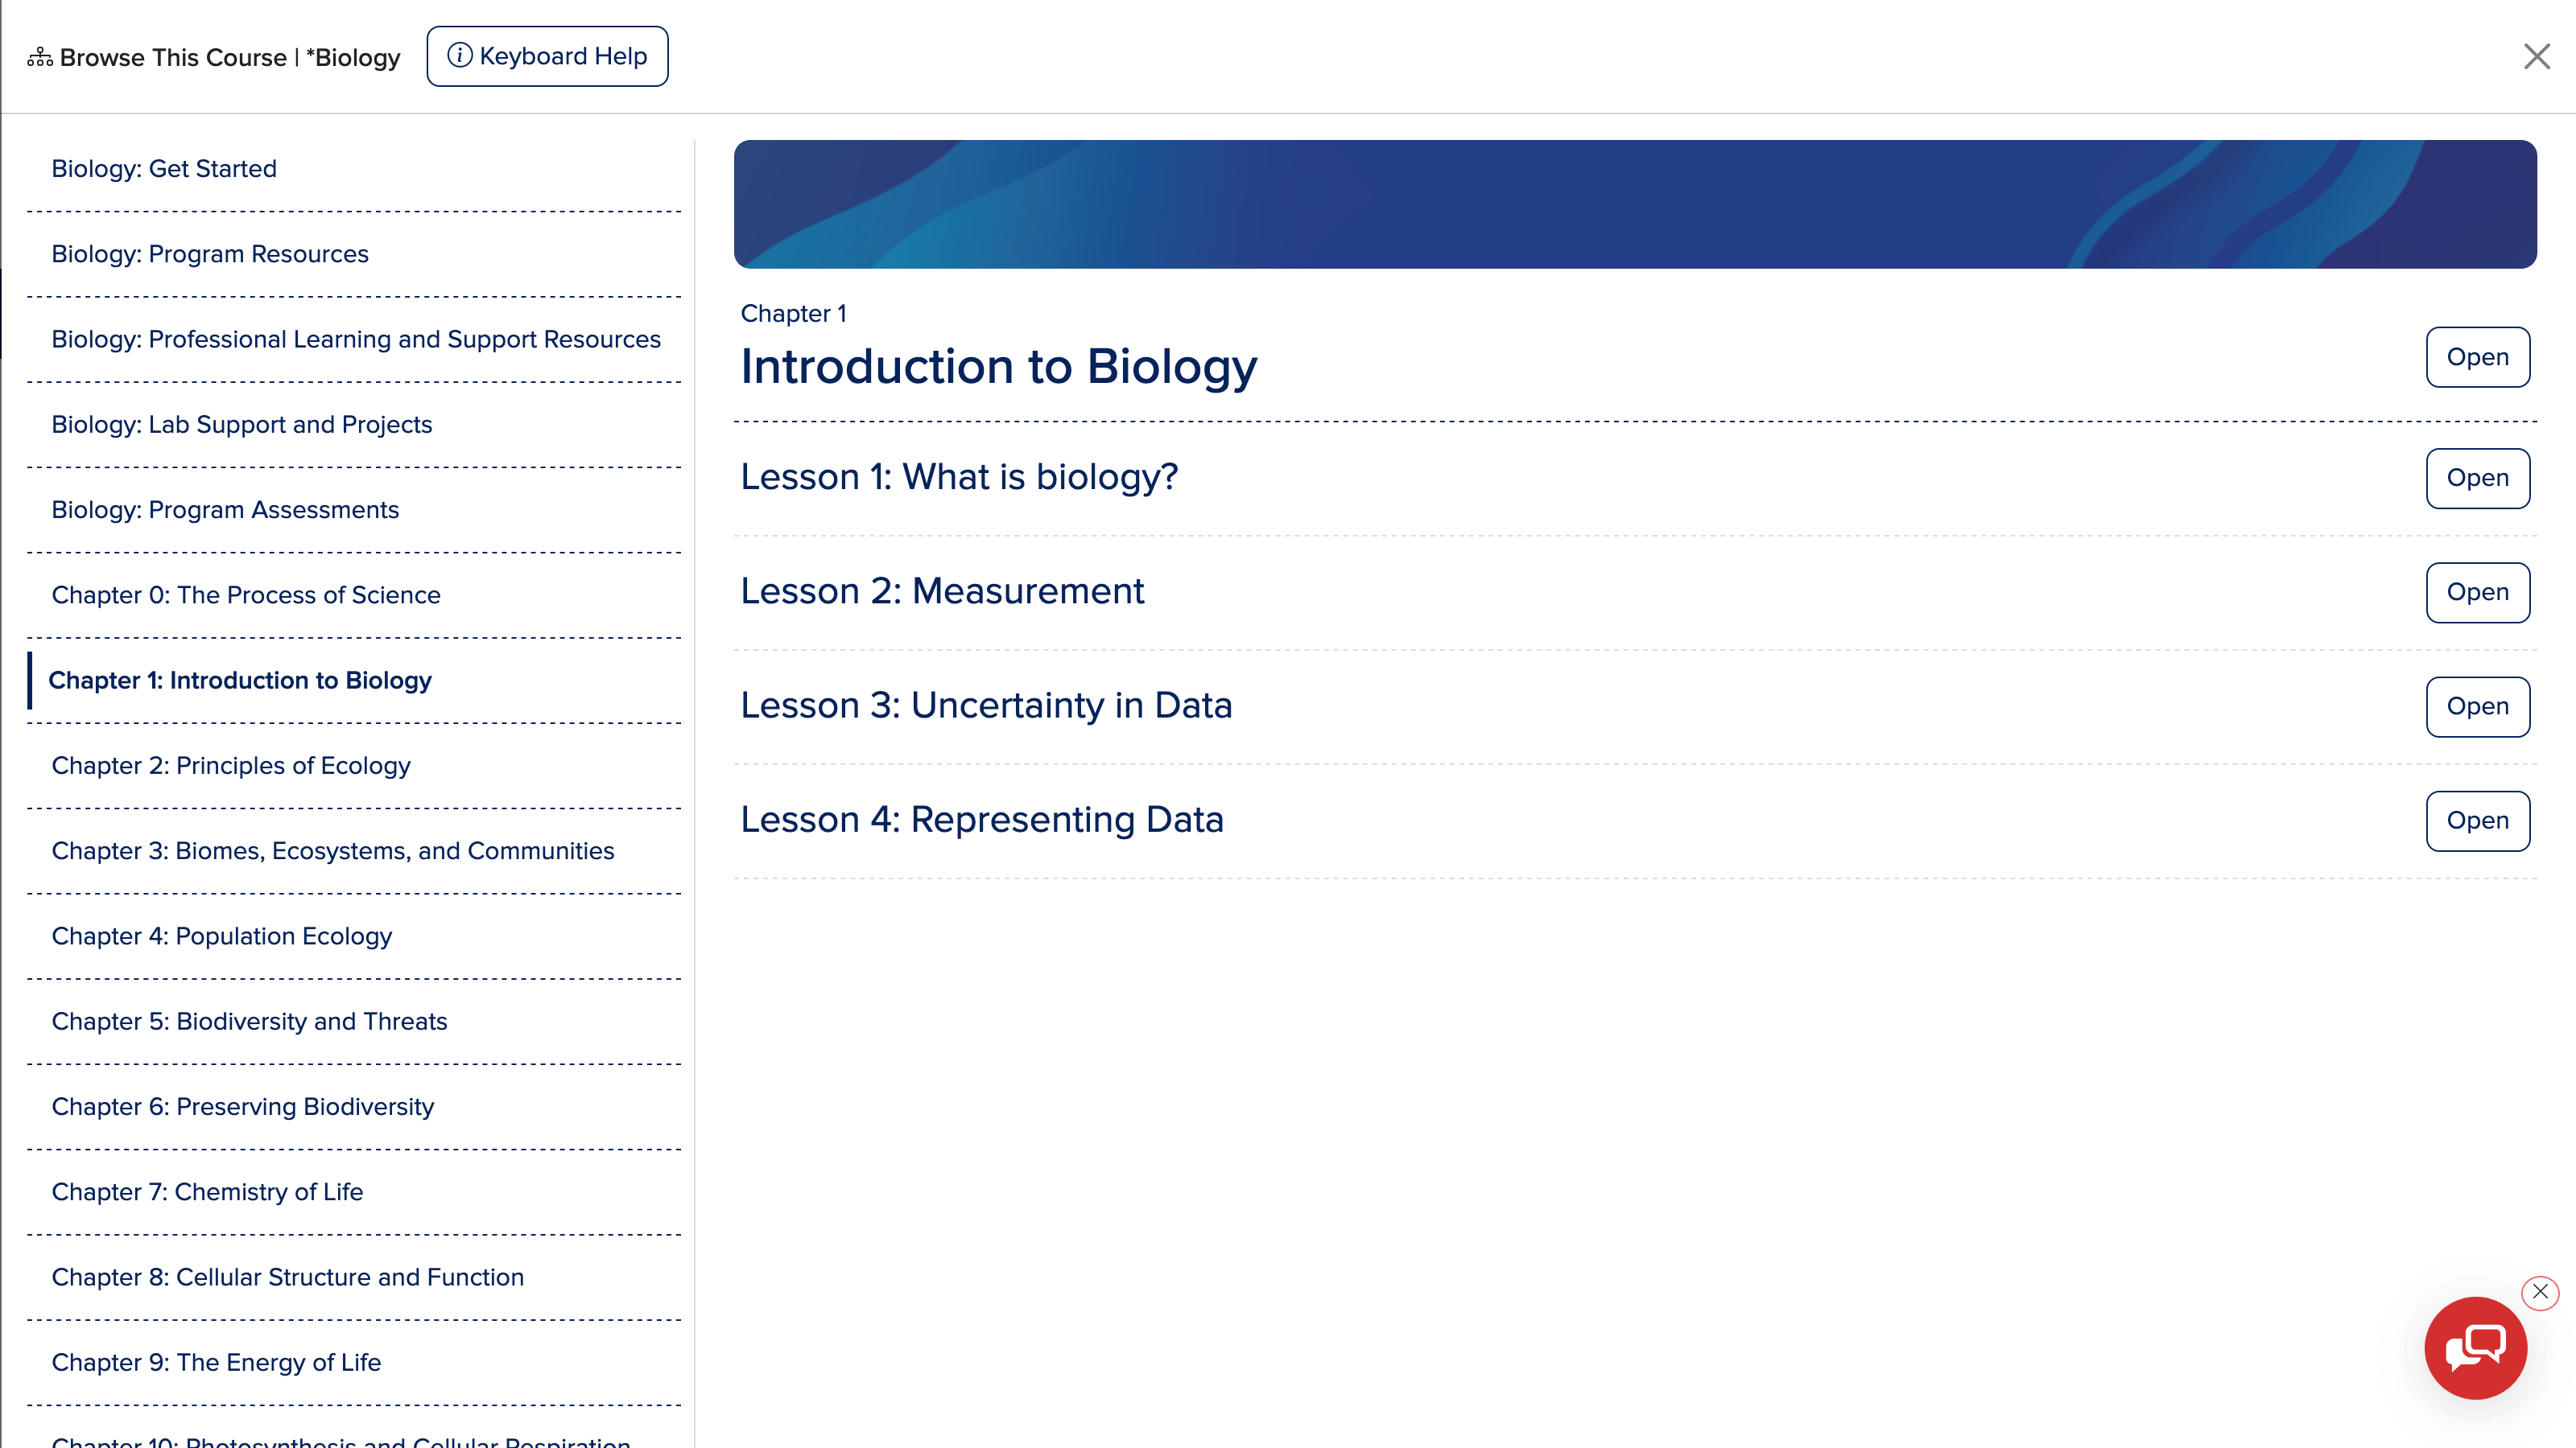
Task: Click the red chat support icon
Action: 2475,1347
